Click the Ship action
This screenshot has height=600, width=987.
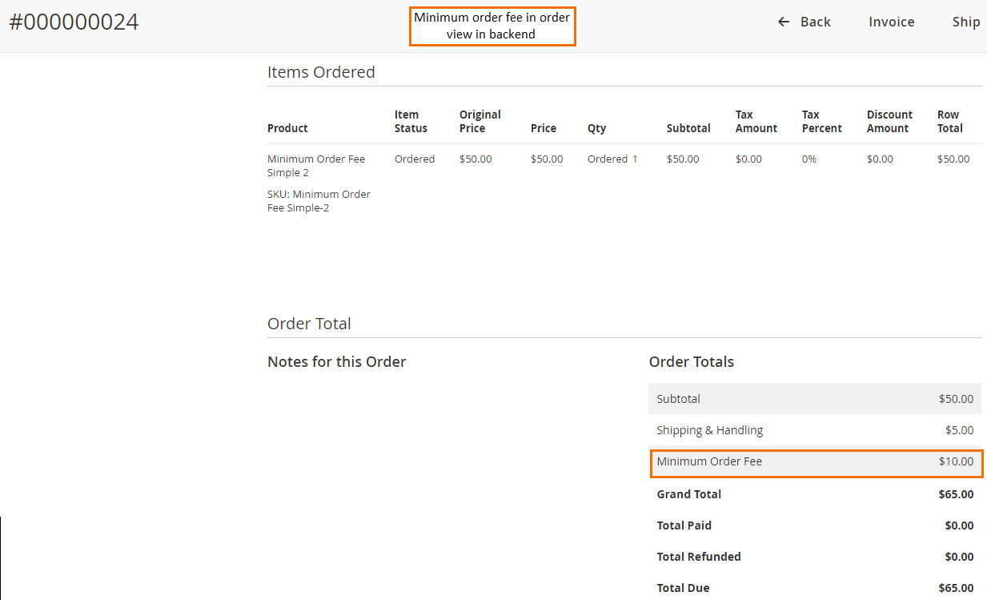[966, 22]
